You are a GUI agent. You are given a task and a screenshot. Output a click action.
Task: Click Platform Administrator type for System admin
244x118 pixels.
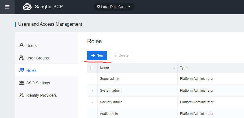click(x=197, y=91)
